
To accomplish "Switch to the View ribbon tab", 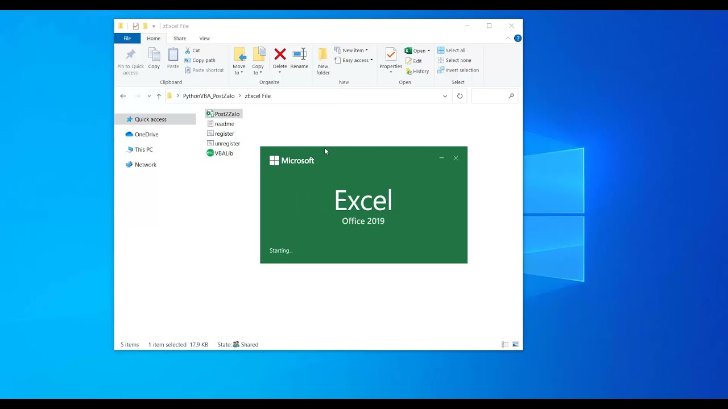I will click(x=204, y=38).
